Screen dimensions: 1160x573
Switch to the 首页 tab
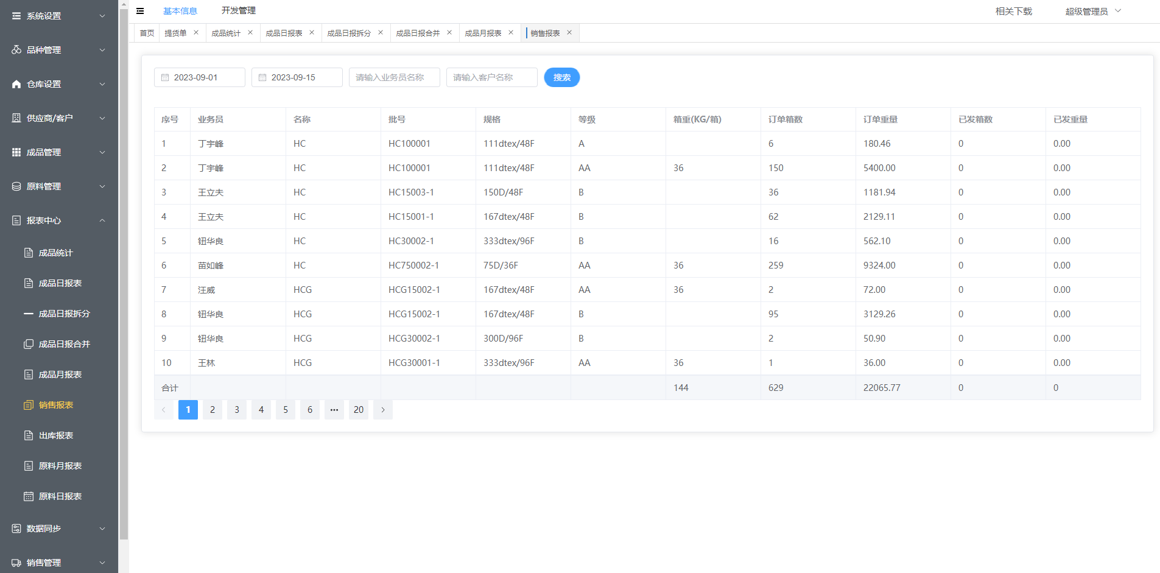(147, 33)
